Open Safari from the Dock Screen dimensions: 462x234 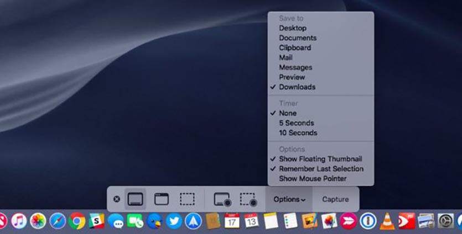pyautogui.click(x=58, y=221)
